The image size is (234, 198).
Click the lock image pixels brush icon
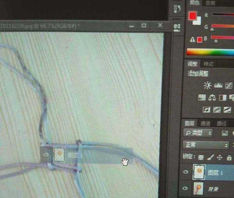tap(211, 157)
